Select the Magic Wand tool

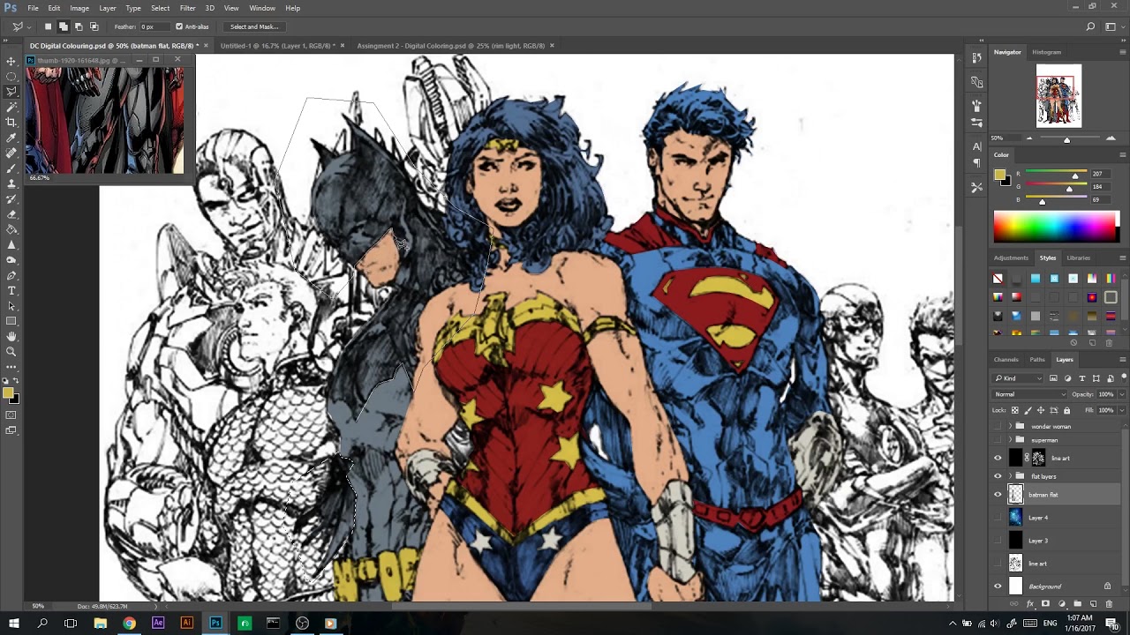tap(11, 107)
